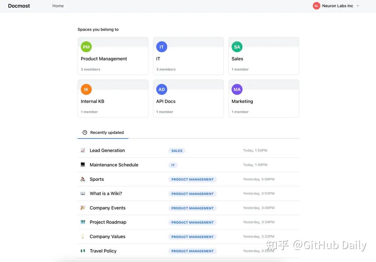Click the lightbulb emoji next to Company Values
This screenshot has height=262, width=376.
(x=83, y=236)
